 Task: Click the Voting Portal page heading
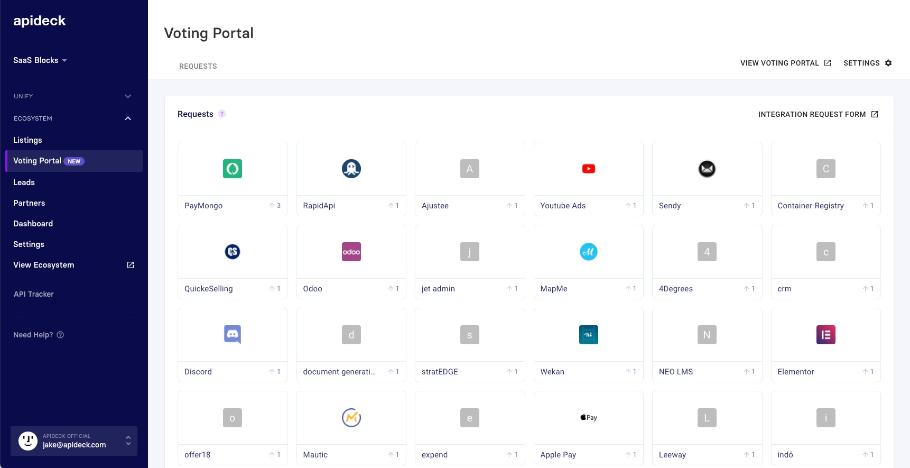coord(209,33)
